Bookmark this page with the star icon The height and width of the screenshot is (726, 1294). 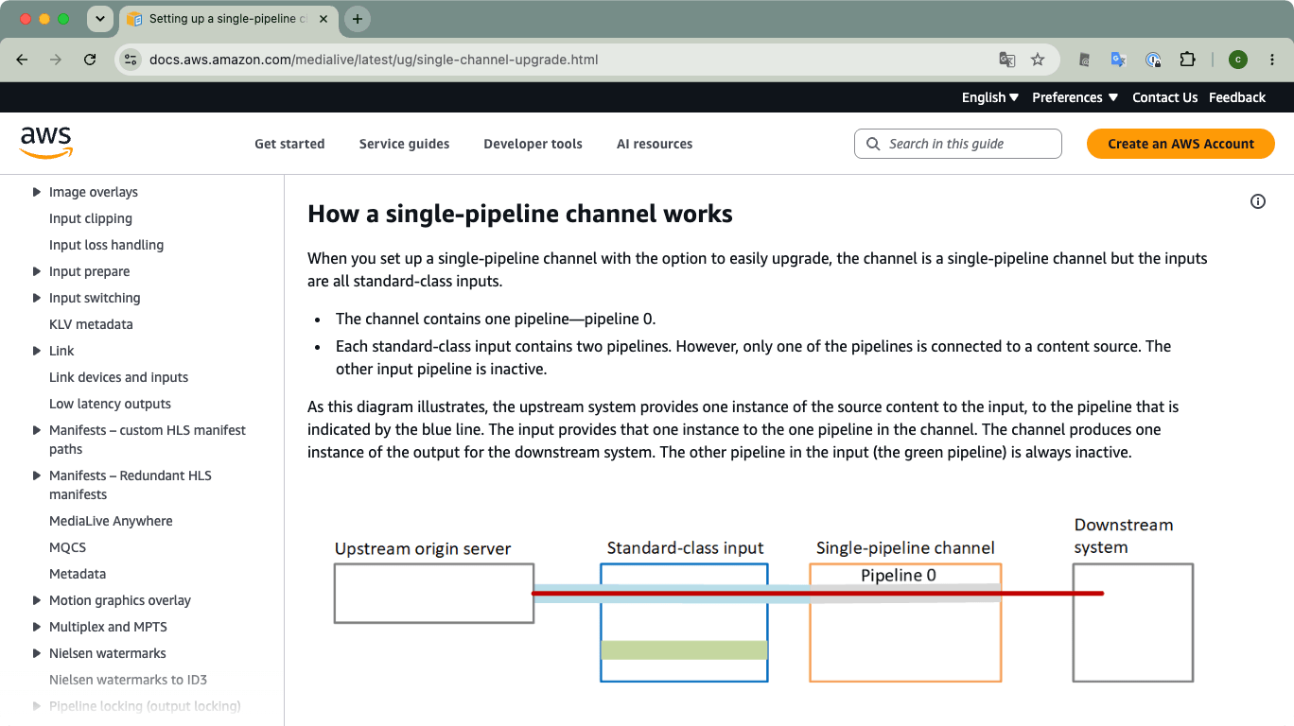pos(1038,60)
